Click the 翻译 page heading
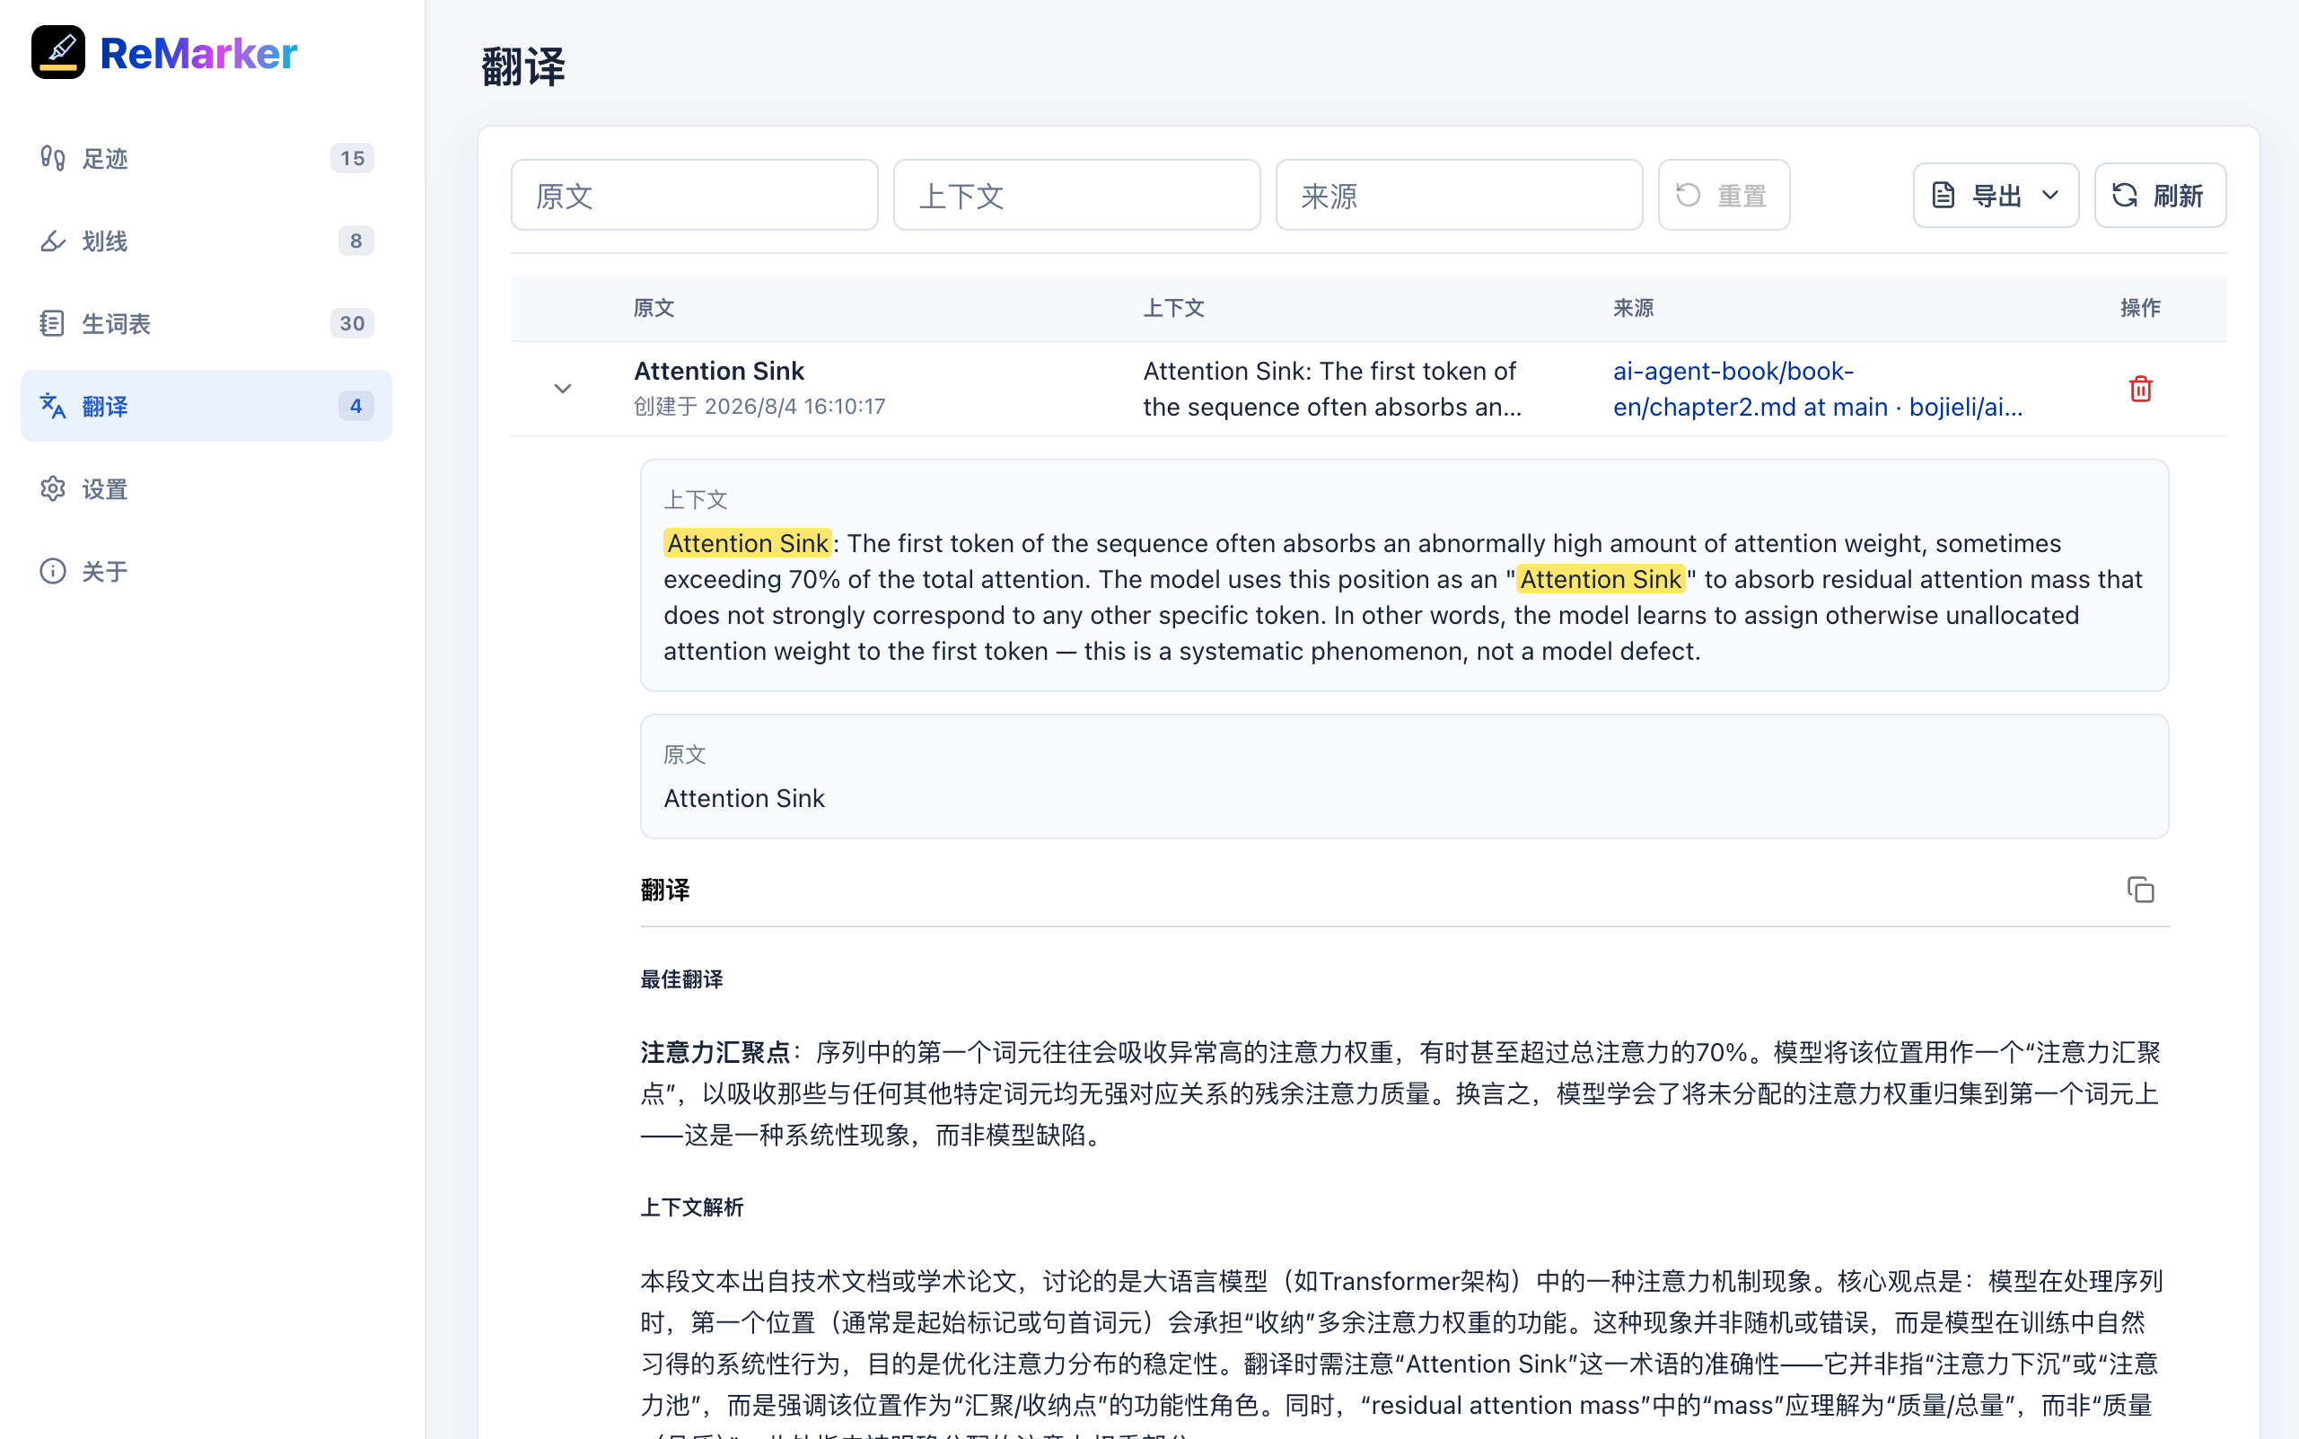This screenshot has width=2299, height=1439. click(x=523, y=67)
